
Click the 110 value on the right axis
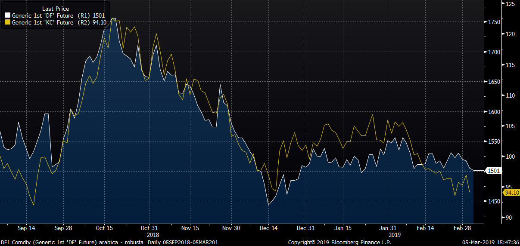pyautogui.click(x=510, y=95)
